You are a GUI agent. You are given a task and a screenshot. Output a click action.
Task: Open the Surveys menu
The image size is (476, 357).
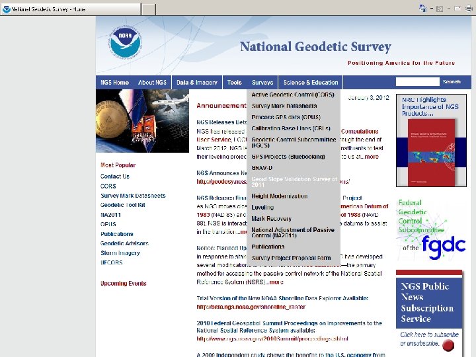262,82
